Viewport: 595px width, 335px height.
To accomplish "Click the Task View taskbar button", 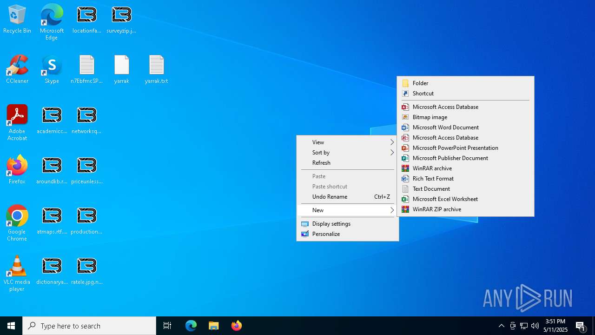I will pyautogui.click(x=167, y=326).
